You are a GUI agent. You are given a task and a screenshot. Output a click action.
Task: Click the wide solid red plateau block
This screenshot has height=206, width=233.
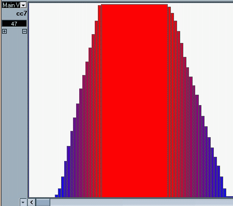[135, 101]
